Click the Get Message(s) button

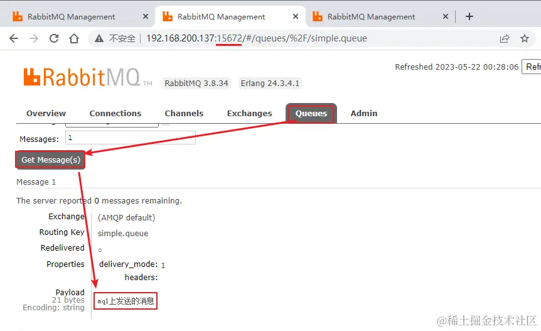[50, 160]
